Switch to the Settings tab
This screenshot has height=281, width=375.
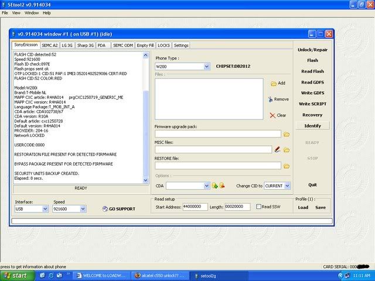(x=181, y=46)
